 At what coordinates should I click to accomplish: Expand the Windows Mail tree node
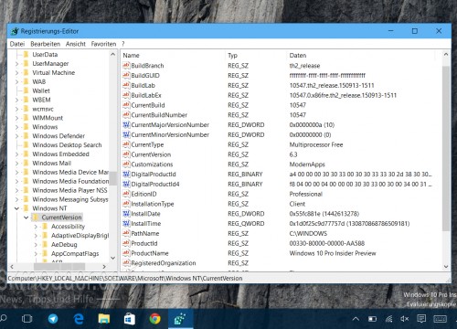coord(16,164)
